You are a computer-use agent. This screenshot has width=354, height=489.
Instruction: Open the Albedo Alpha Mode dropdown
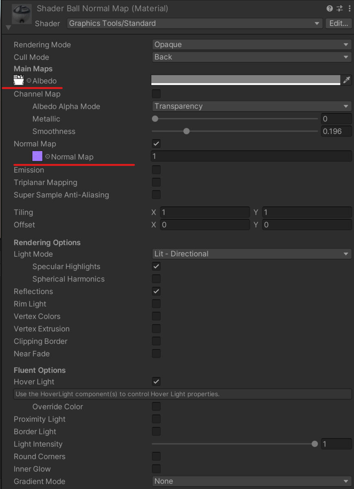(x=251, y=106)
